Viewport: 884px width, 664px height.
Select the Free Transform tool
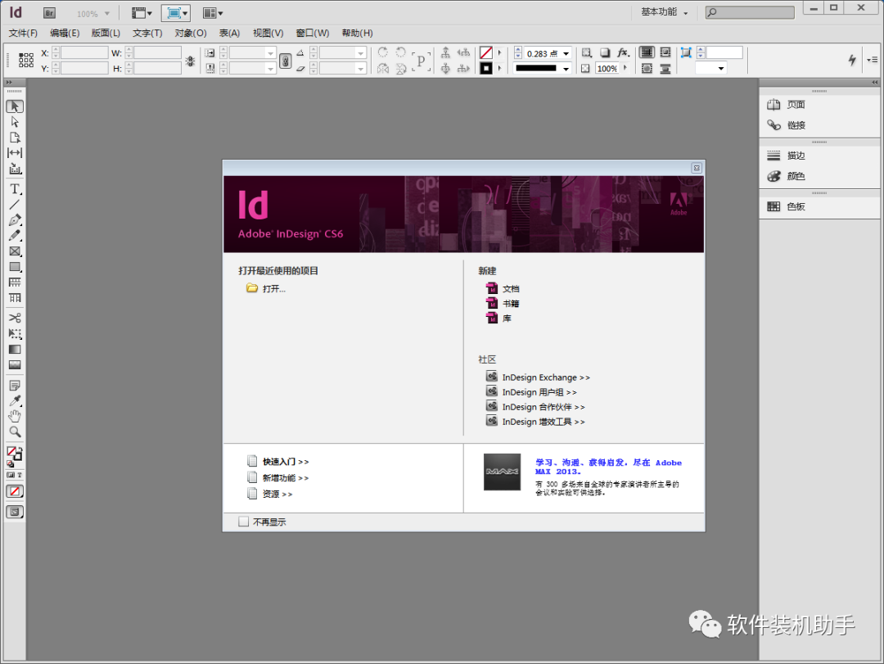15,334
